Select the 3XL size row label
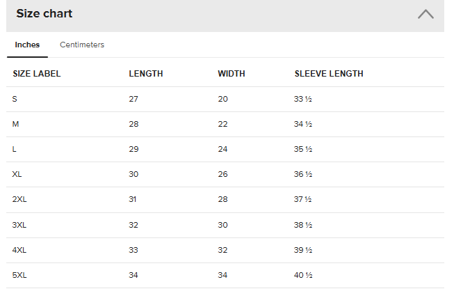Viewport: 454px width, 298px height. click(19, 225)
